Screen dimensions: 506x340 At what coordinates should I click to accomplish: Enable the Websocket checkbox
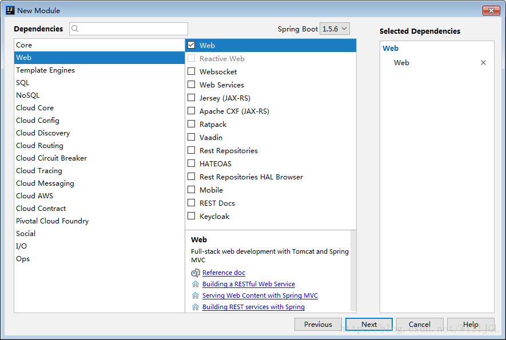[192, 71]
